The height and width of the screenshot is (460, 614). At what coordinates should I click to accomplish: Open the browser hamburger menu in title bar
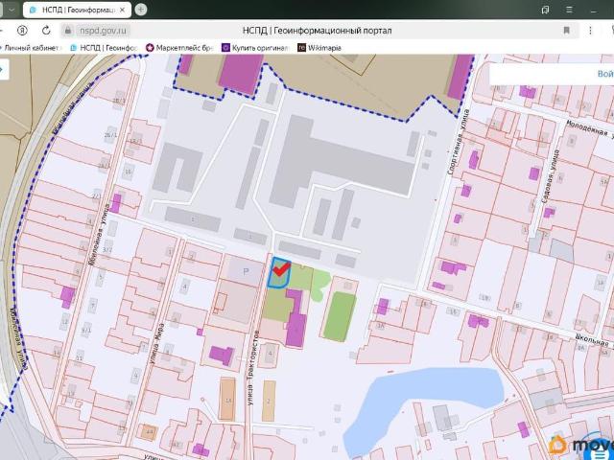click(569, 11)
